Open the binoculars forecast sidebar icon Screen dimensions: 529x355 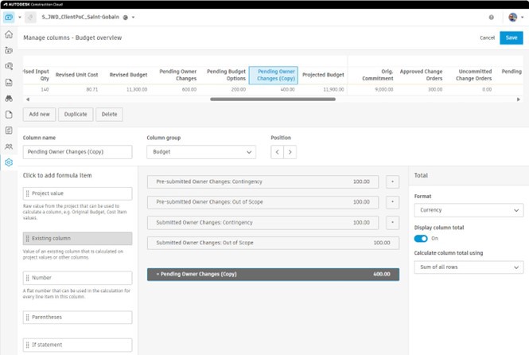[x=9, y=99]
